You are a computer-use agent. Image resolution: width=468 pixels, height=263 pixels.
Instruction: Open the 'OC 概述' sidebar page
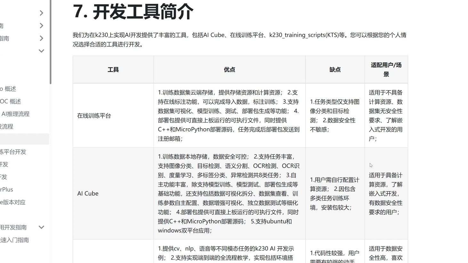[11, 101]
